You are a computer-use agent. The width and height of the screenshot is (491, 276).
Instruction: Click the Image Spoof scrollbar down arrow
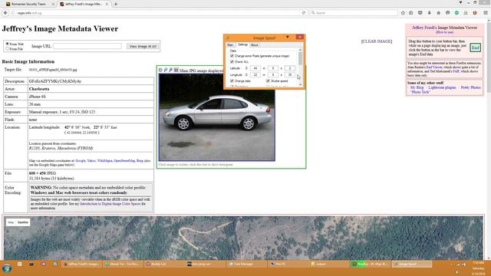pyautogui.click(x=300, y=84)
